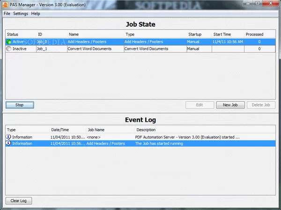The height and width of the screenshot is (210, 281).
Task: Open the Help menu
Action: [x=36, y=14]
